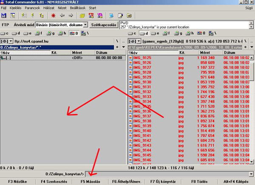The width and height of the screenshot is (255, 185).
Task: Click the first blue floppy-disk toolbar icon
Action: pyautogui.click(x=4, y=16)
